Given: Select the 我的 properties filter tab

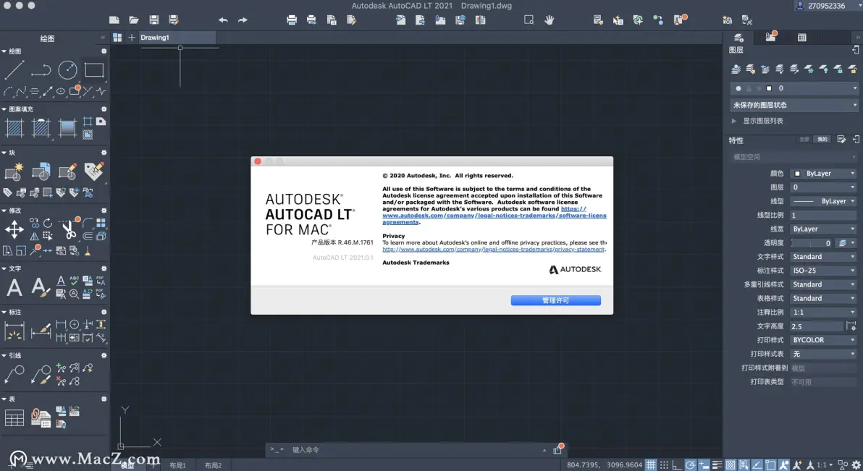Looking at the screenshot, I should tap(822, 140).
